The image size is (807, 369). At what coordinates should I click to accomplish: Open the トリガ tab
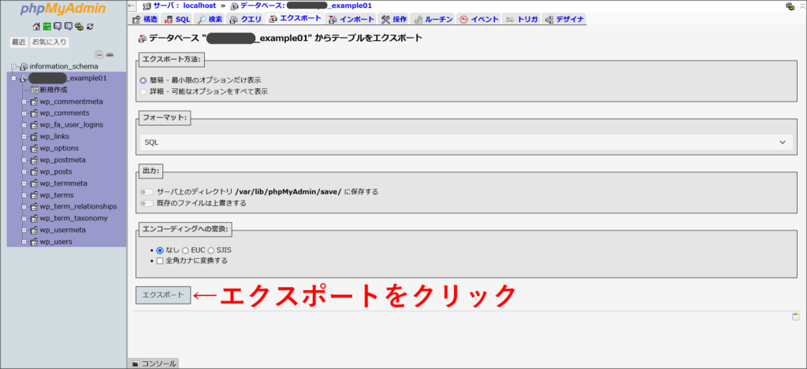coord(522,20)
